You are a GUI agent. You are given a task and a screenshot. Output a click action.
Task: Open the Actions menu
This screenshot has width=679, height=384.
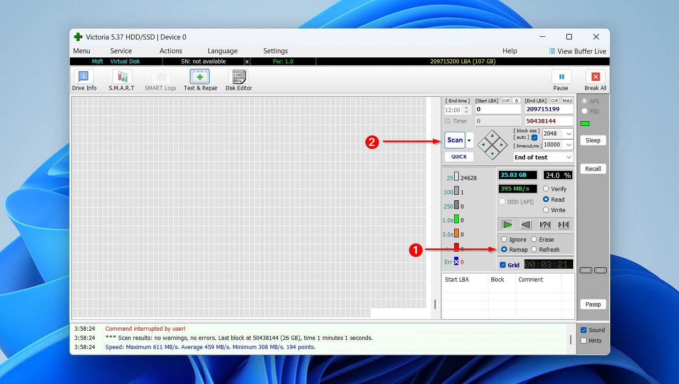coord(171,51)
